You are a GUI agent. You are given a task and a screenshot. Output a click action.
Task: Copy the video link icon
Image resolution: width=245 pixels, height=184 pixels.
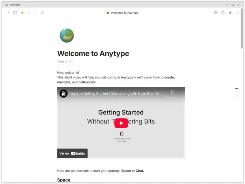pos(172,92)
